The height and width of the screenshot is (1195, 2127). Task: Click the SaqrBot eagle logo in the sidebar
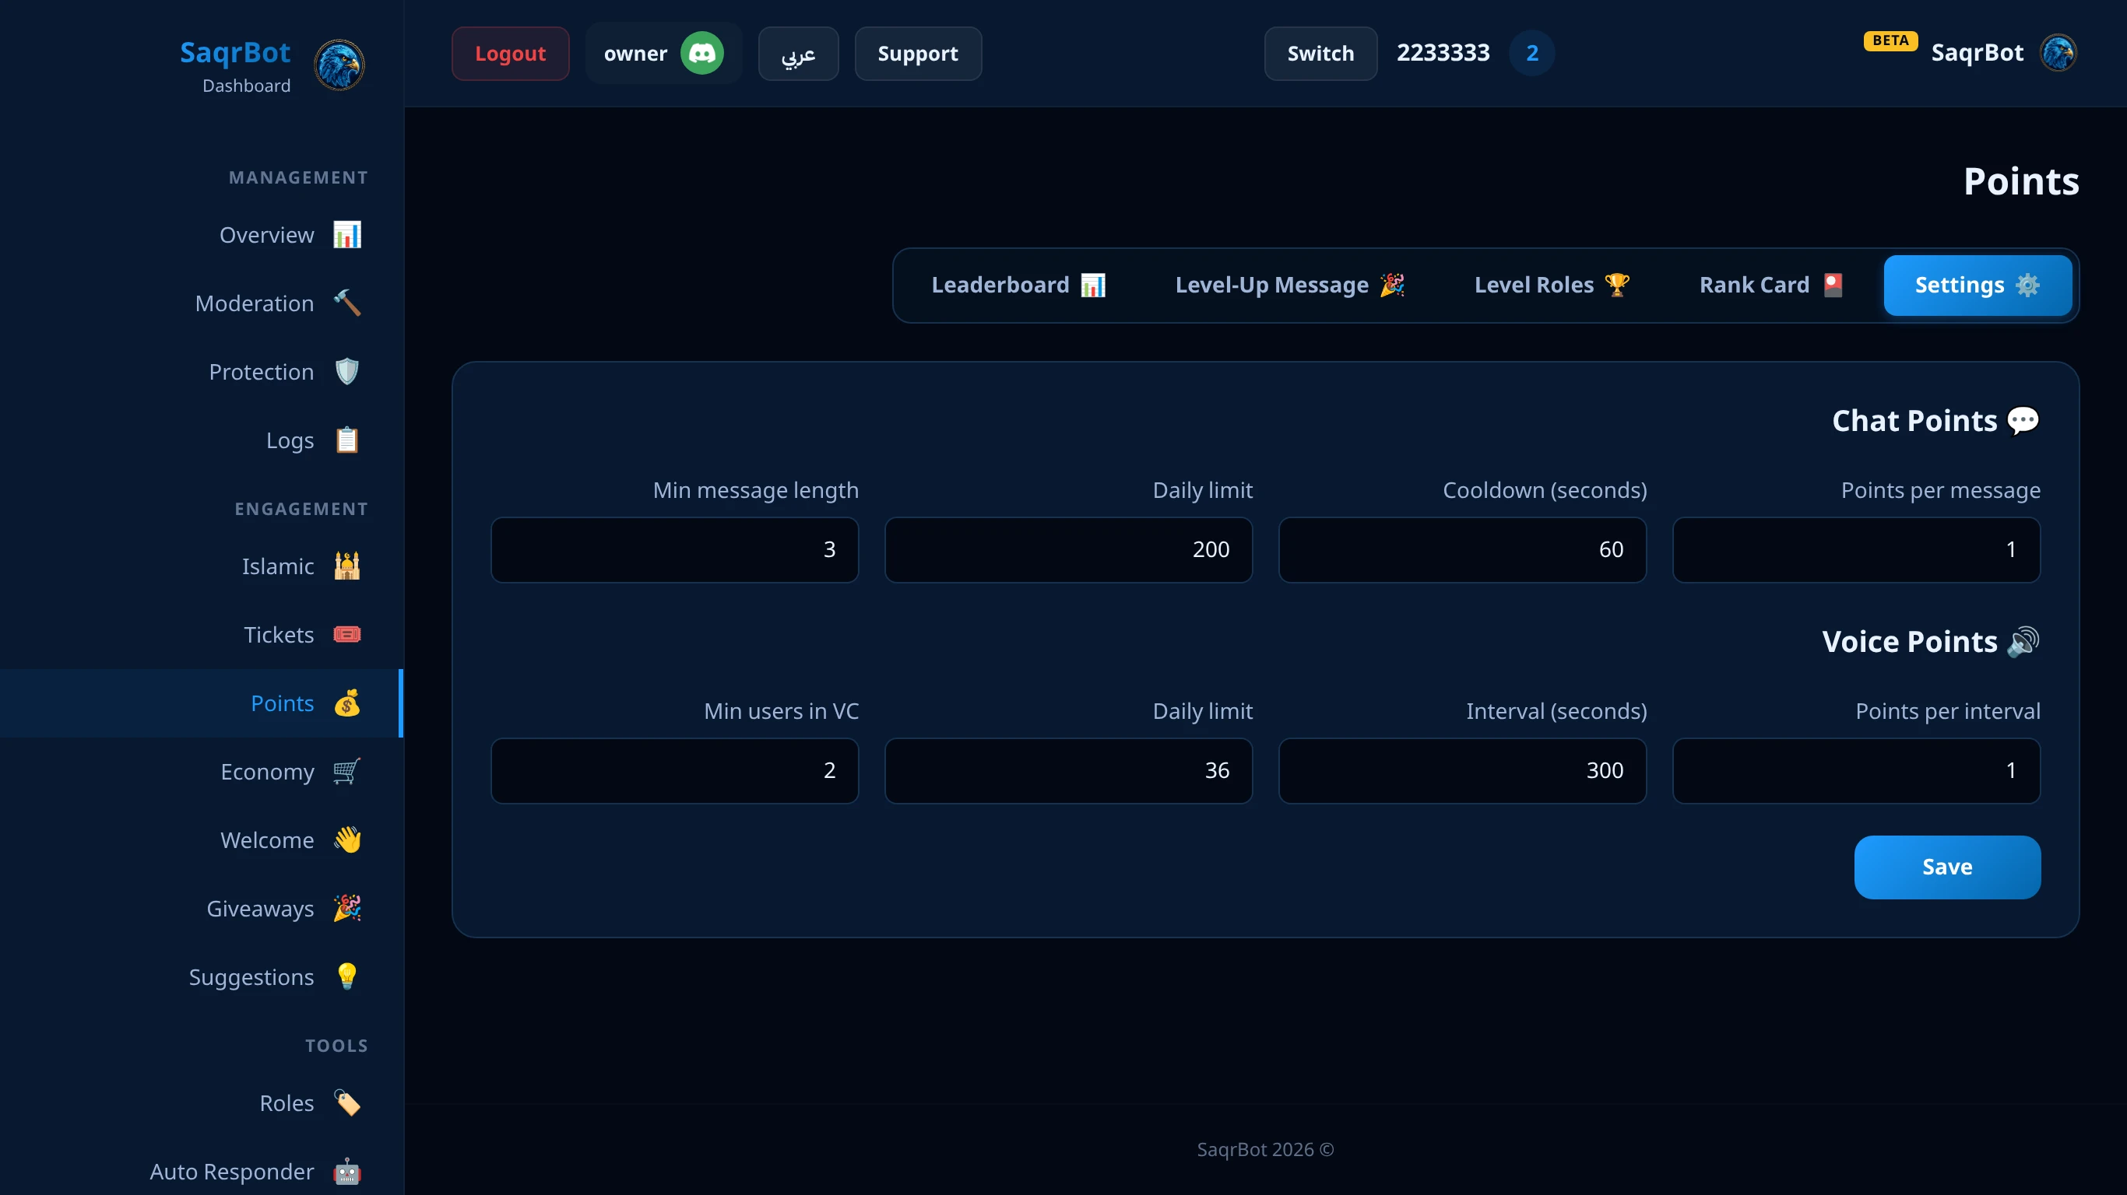(x=339, y=65)
